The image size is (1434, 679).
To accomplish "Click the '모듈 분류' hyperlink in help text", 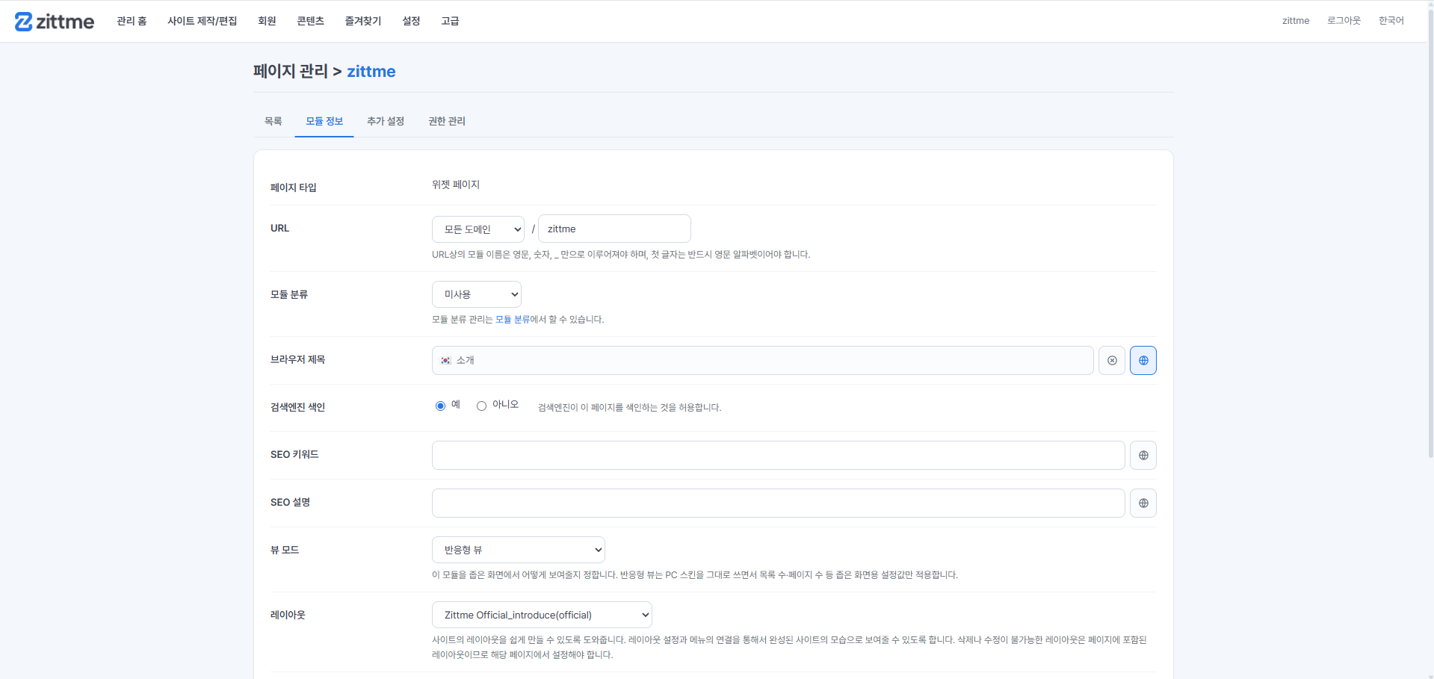I will pos(513,320).
